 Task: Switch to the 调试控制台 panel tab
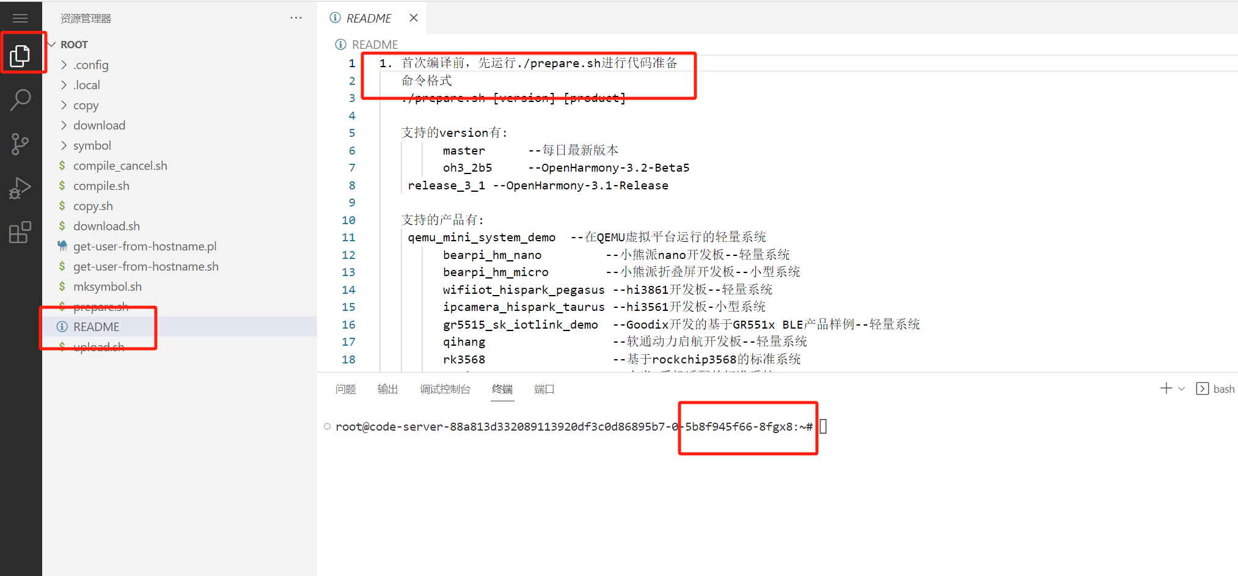[x=445, y=389]
